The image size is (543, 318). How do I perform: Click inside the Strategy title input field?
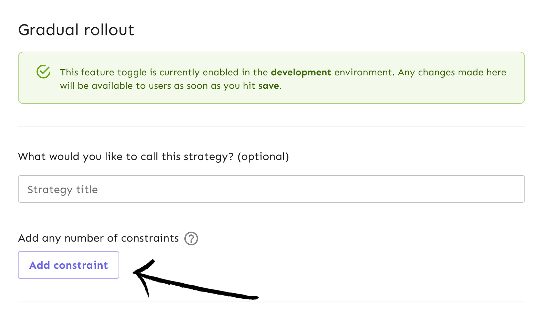click(x=271, y=189)
